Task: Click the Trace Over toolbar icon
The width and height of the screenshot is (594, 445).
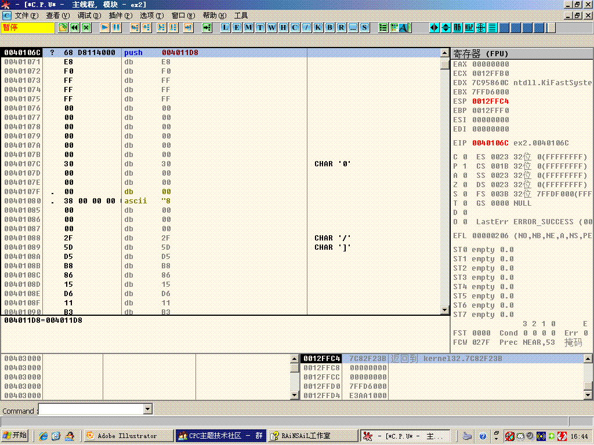Action: (x=173, y=28)
